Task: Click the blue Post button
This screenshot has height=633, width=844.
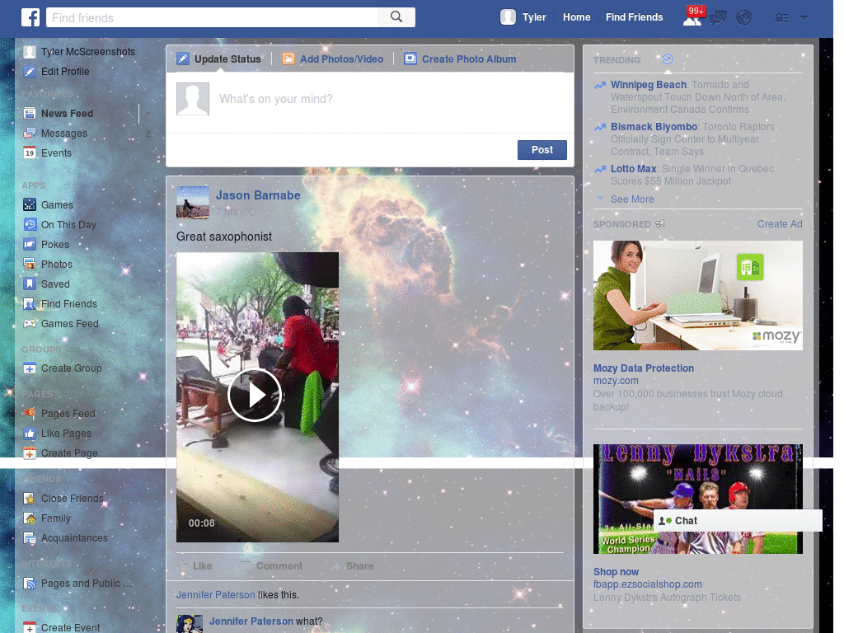Action: (x=542, y=150)
